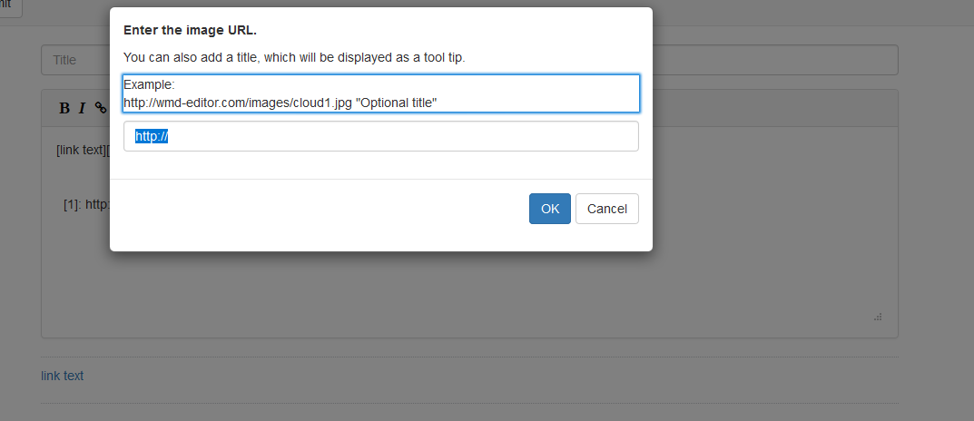974x421 pixels.
Task: Toggle italic formatting in editor toolbar
Action: [82, 108]
